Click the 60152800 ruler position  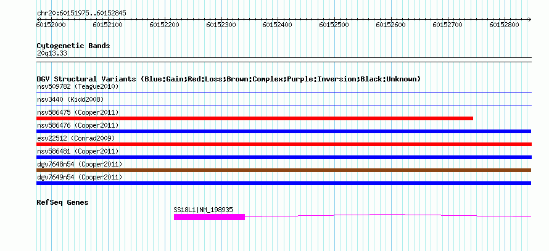(x=504, y=25)
